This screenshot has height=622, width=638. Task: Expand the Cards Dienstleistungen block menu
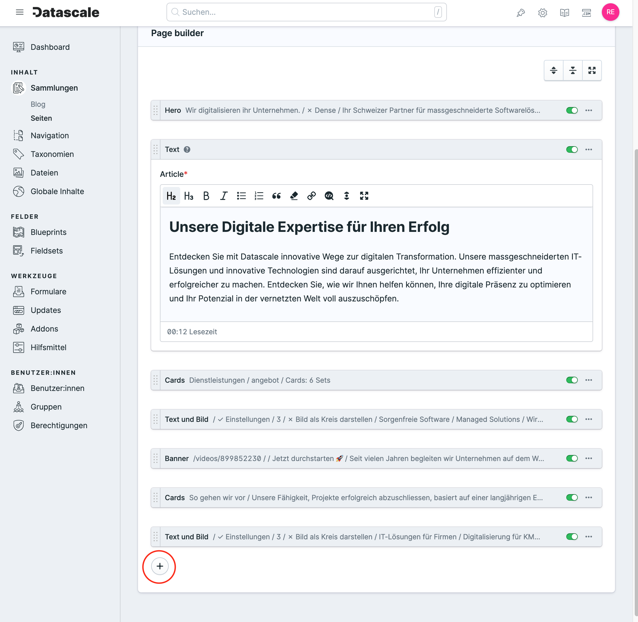click(589, 379)
